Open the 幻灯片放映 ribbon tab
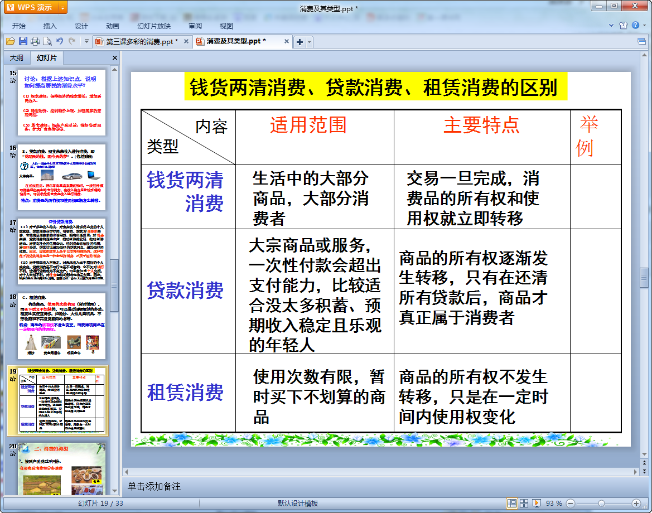 click(154, 26)
